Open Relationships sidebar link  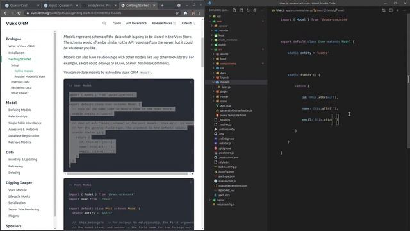pyautogui.click(x=18, y=116)
